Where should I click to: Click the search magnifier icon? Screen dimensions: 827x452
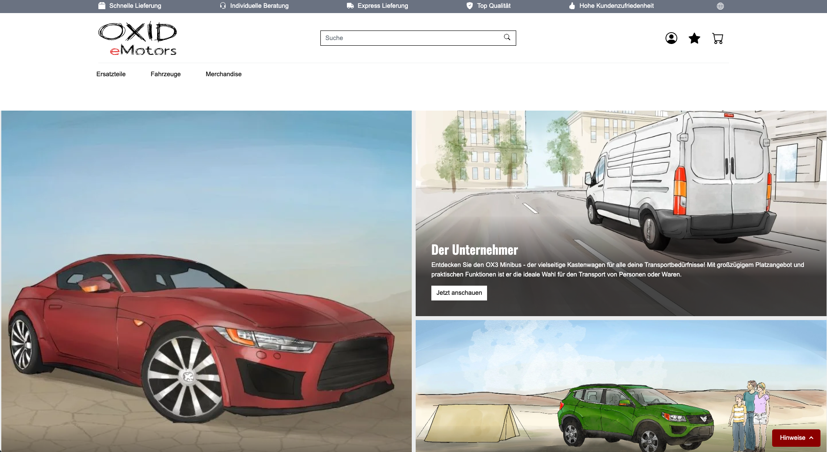507,37
